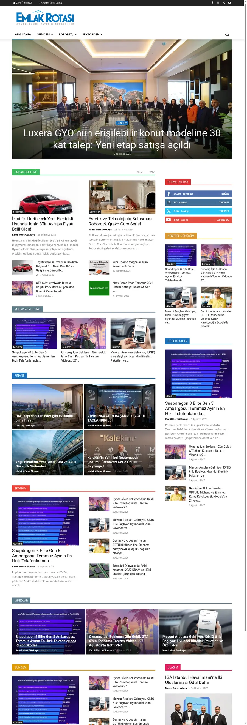Screen dimensions: 247x725
Task: Open the Facebook icon in the top bar
Action: pos(212,3)
